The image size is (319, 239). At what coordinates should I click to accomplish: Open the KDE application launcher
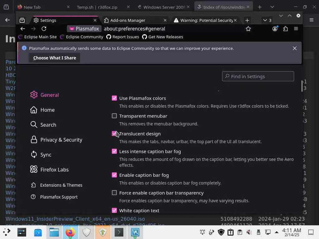[x=7, y=232]
